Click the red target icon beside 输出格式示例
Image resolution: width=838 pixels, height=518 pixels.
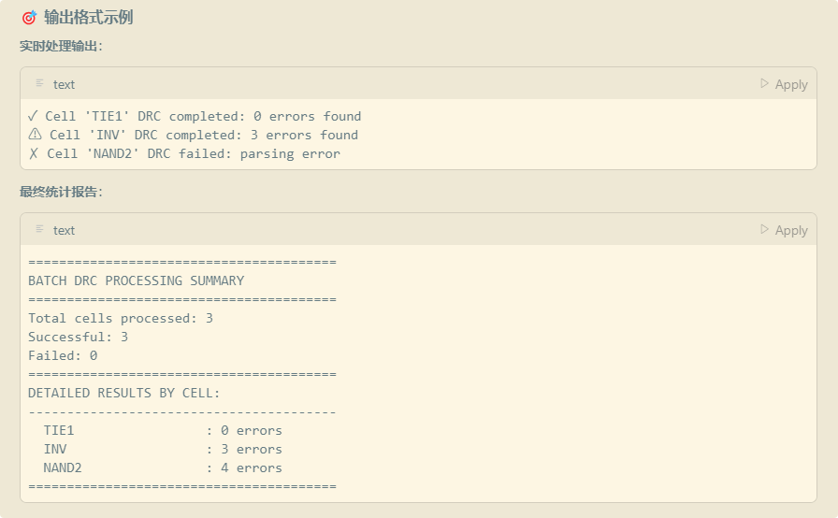coord(29,18)
